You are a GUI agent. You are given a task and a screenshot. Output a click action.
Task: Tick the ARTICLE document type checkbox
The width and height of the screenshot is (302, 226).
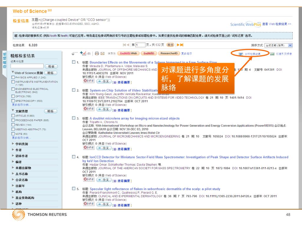coord(13,115)
